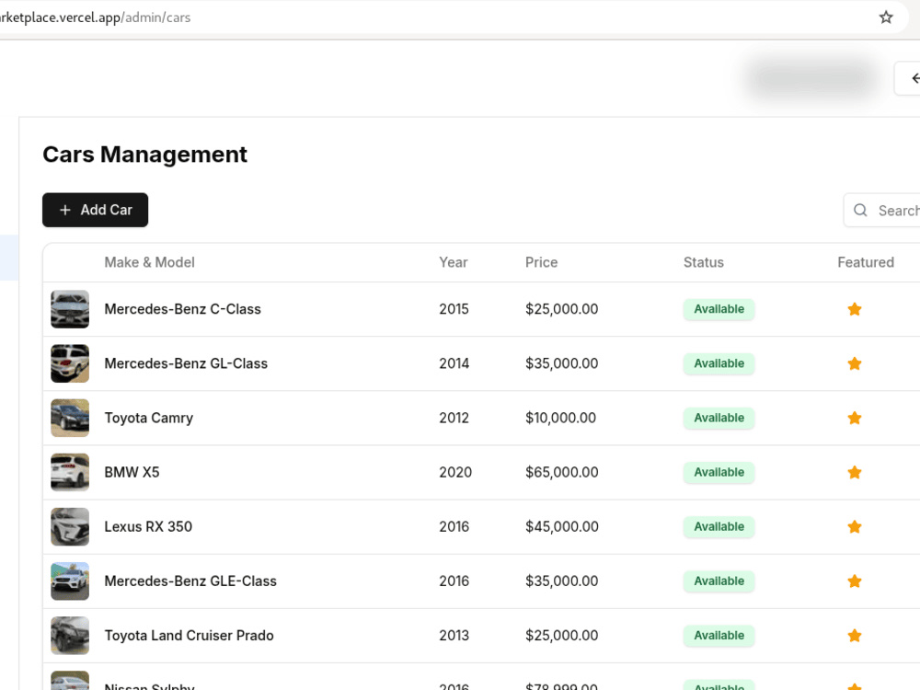Select the Toyota Camry name text

tap(148, 418)
